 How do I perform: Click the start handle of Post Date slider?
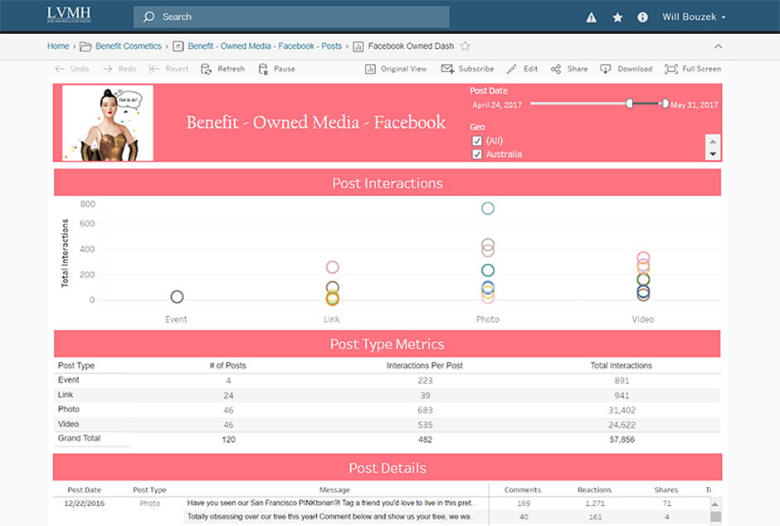(x=630, y=104)
